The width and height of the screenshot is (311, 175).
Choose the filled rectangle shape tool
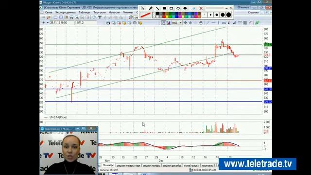click(x=164, y=8)
